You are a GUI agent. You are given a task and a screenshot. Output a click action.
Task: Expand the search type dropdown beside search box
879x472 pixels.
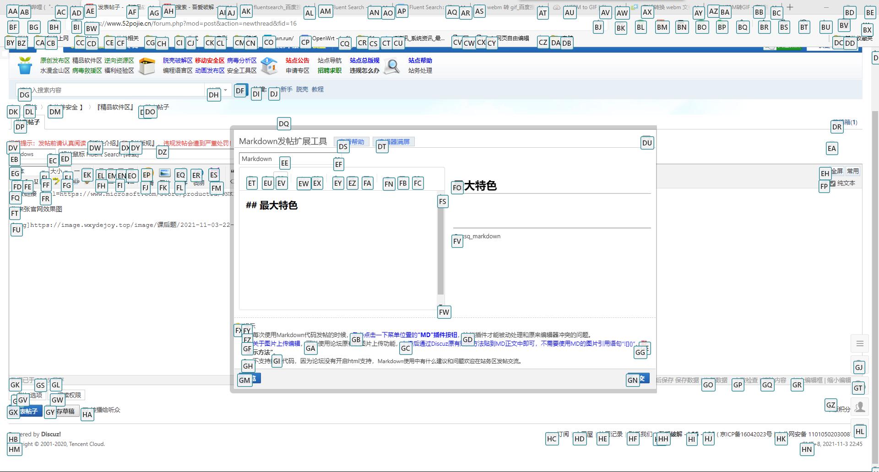[x=219, y=90]
